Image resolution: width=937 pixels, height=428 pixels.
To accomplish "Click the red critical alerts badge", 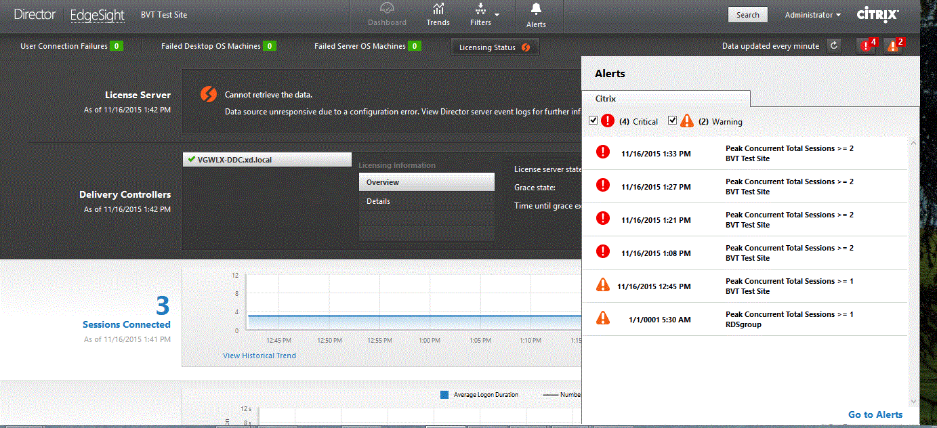I will coord(866,46).
